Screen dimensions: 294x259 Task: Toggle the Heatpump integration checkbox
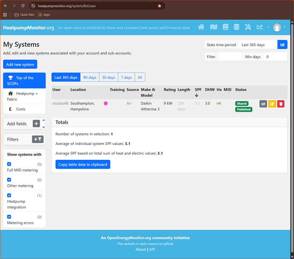(x=9, y=195)
